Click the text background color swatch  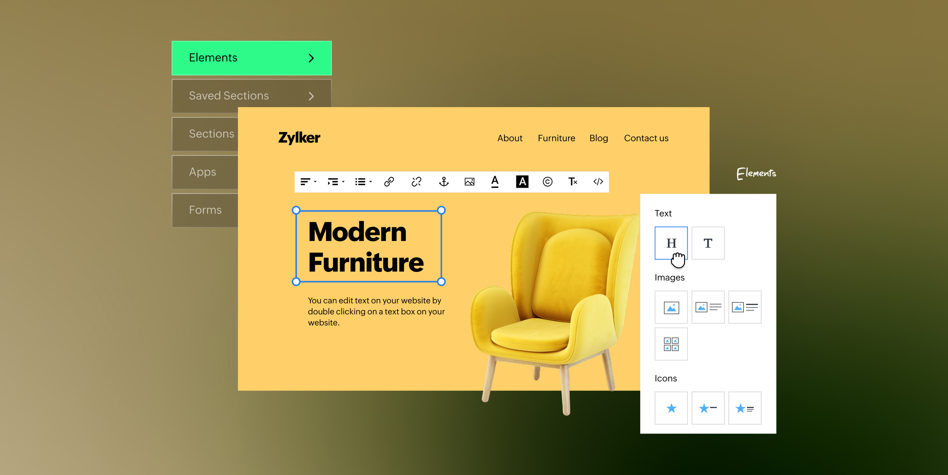tap(522, 182)
